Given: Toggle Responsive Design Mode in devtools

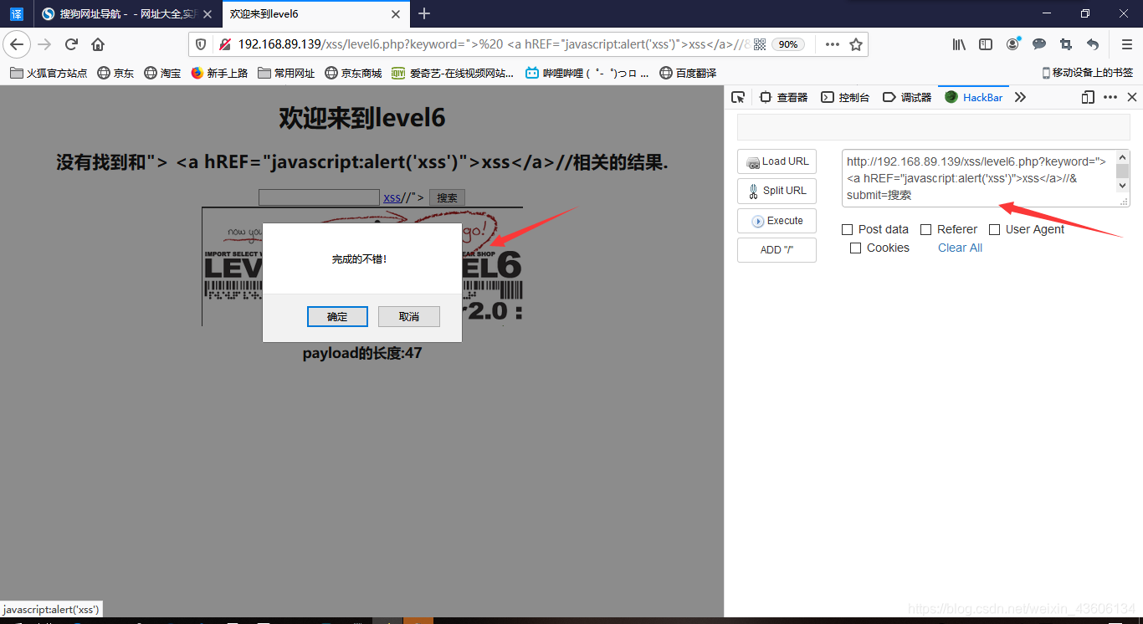Looking at the screenshot, I should click(1087, 97).
